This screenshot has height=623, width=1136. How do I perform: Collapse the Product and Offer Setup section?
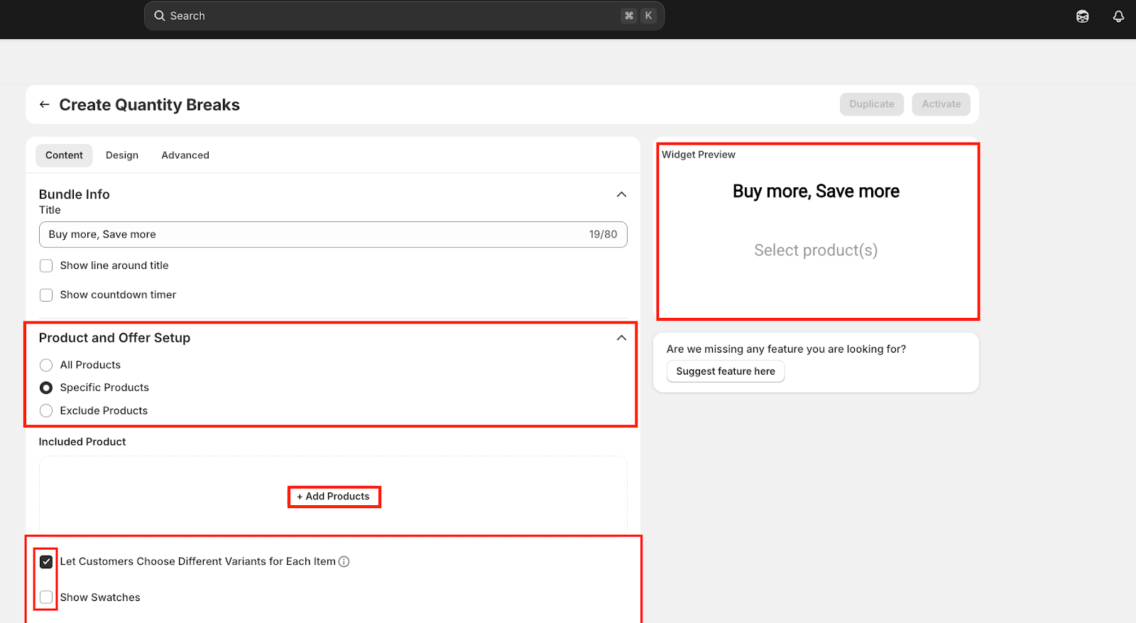pos(621,338)
